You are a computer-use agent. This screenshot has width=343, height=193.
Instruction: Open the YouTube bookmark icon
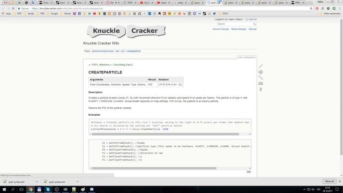click(x=94, y=13)
